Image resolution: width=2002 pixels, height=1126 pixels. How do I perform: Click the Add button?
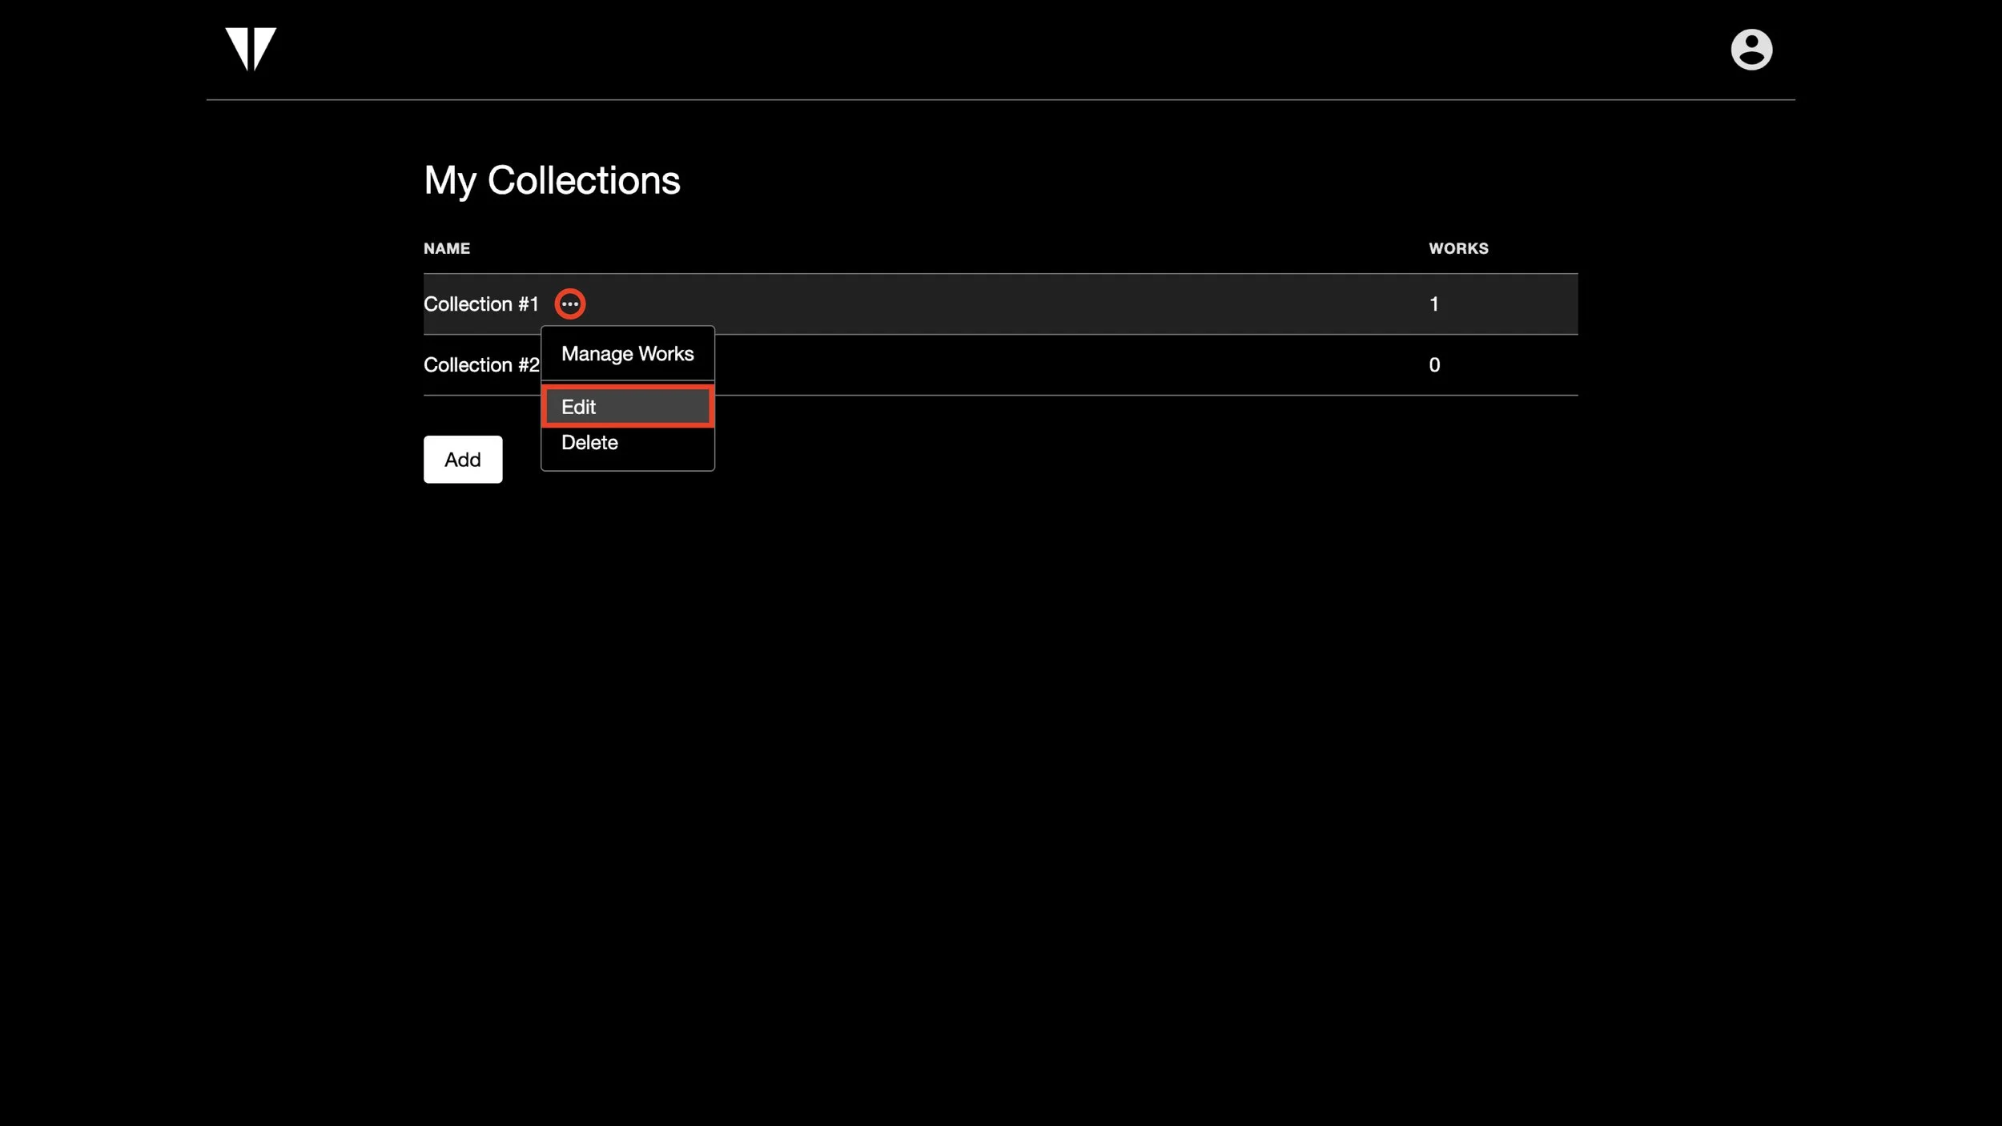[x=463, y=460]
